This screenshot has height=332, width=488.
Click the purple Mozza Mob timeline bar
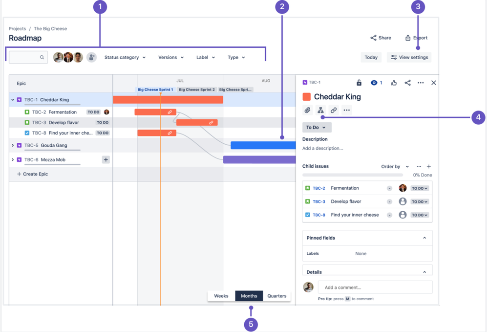[259, 159]
